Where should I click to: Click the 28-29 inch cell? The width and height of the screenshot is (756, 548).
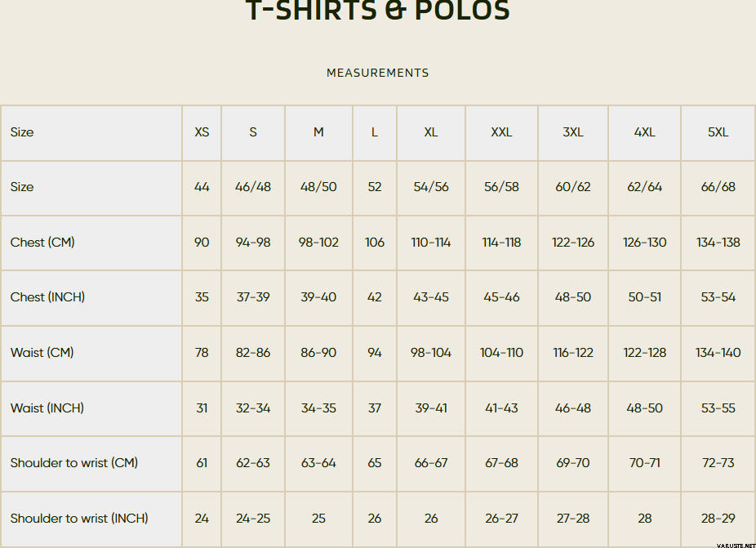[718, 519]
